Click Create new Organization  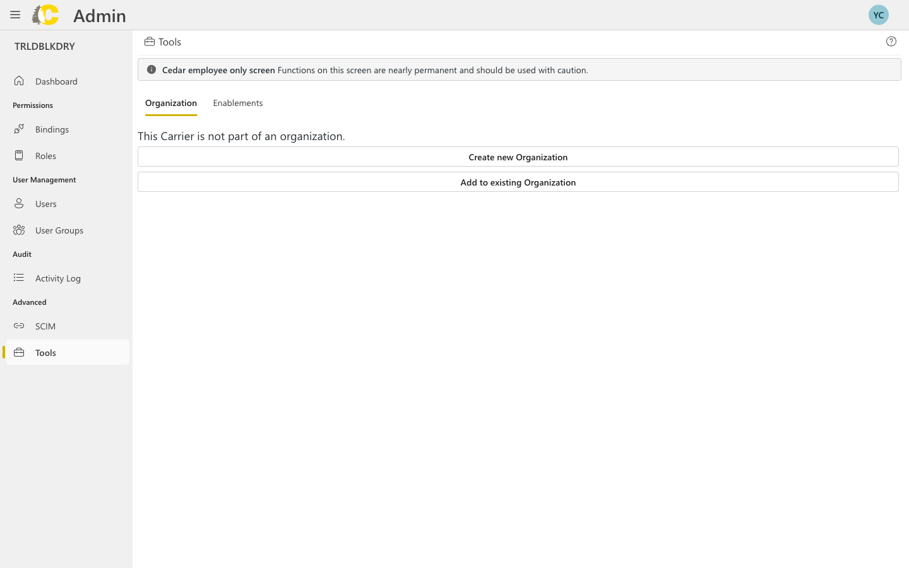[518, 157]
